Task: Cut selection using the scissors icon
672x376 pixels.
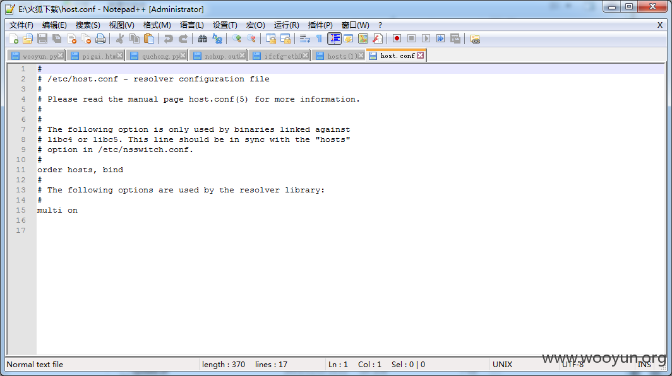Action: click(120, 39)
